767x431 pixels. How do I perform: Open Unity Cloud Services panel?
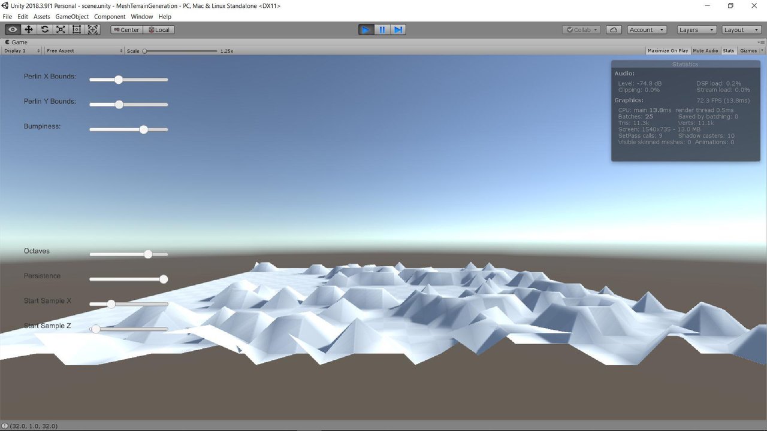point(613,29)
